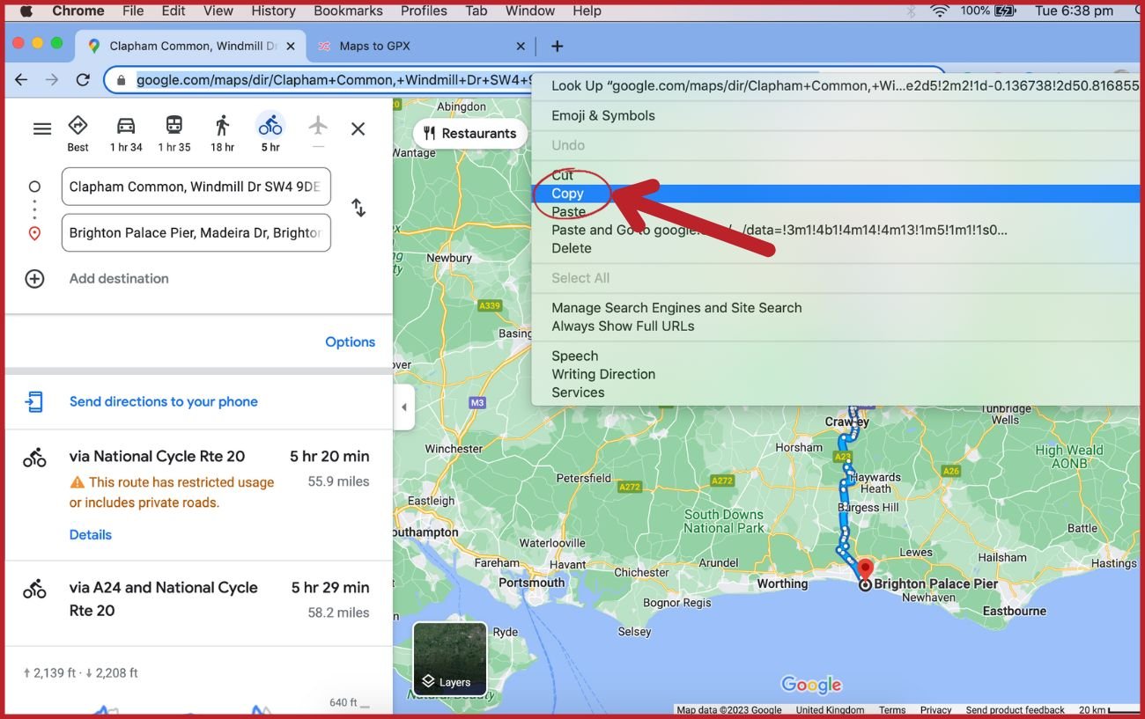This screenshot has width=1145, height=719.
Task: Click the Add destination plus icon
Action: (34, 279)
